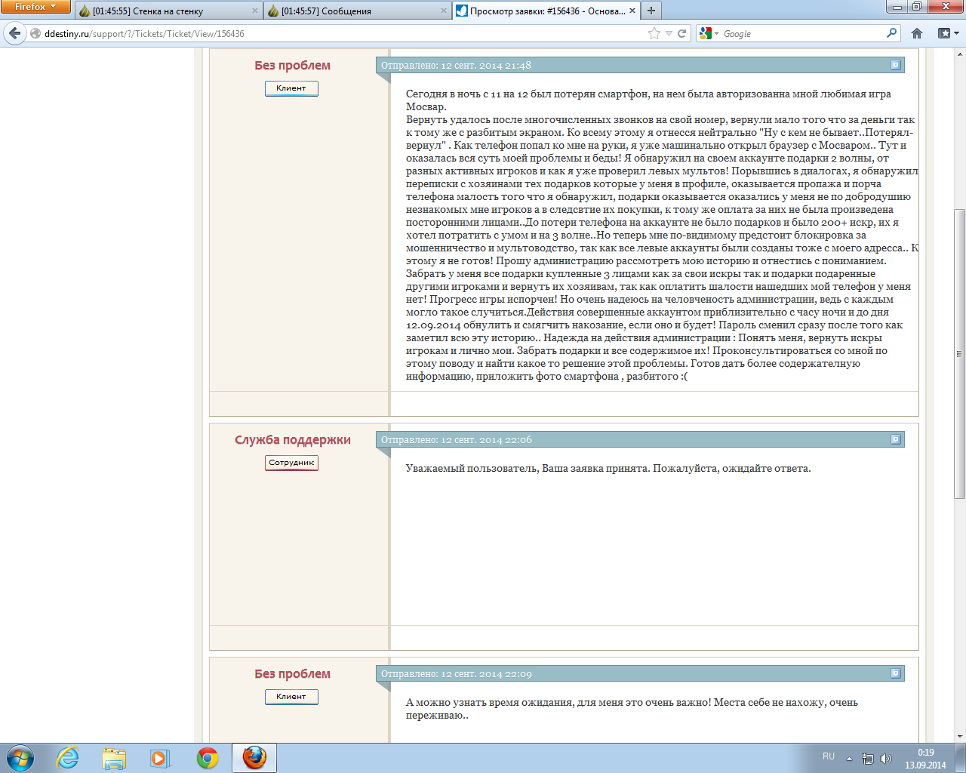Click the site identity globe icon in the address bar
This screenshot has width=966, height=773.
coord(35,33)
